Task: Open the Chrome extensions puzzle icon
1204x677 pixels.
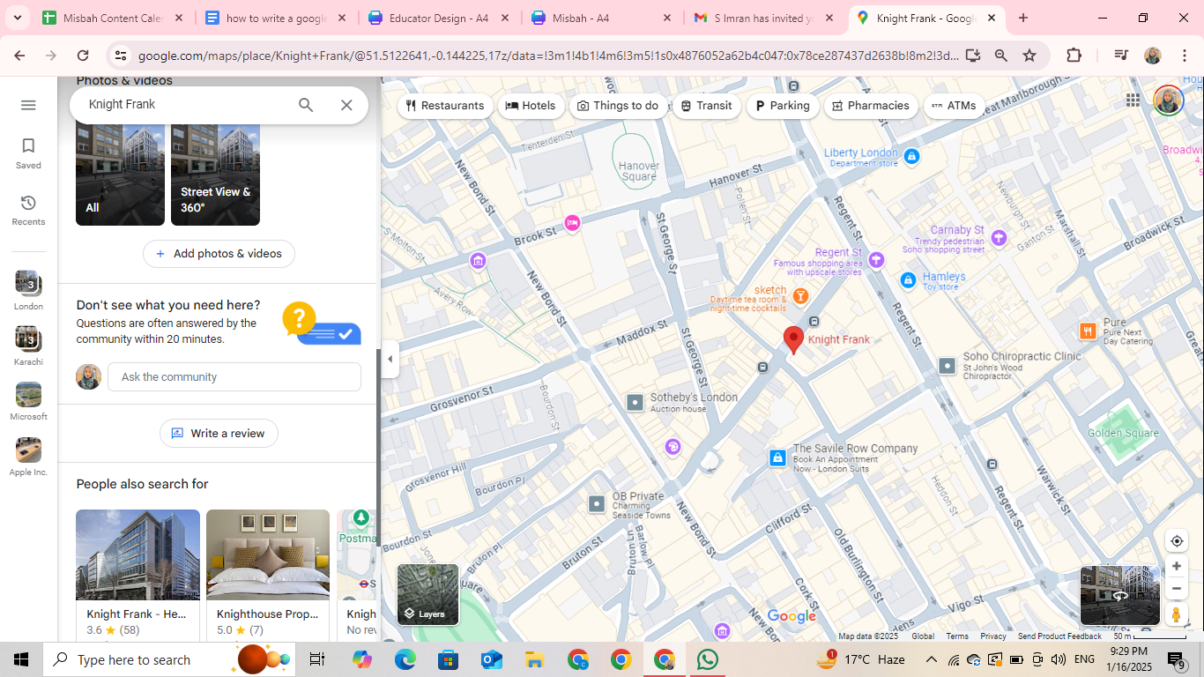Action: (x=1074, y=56)
